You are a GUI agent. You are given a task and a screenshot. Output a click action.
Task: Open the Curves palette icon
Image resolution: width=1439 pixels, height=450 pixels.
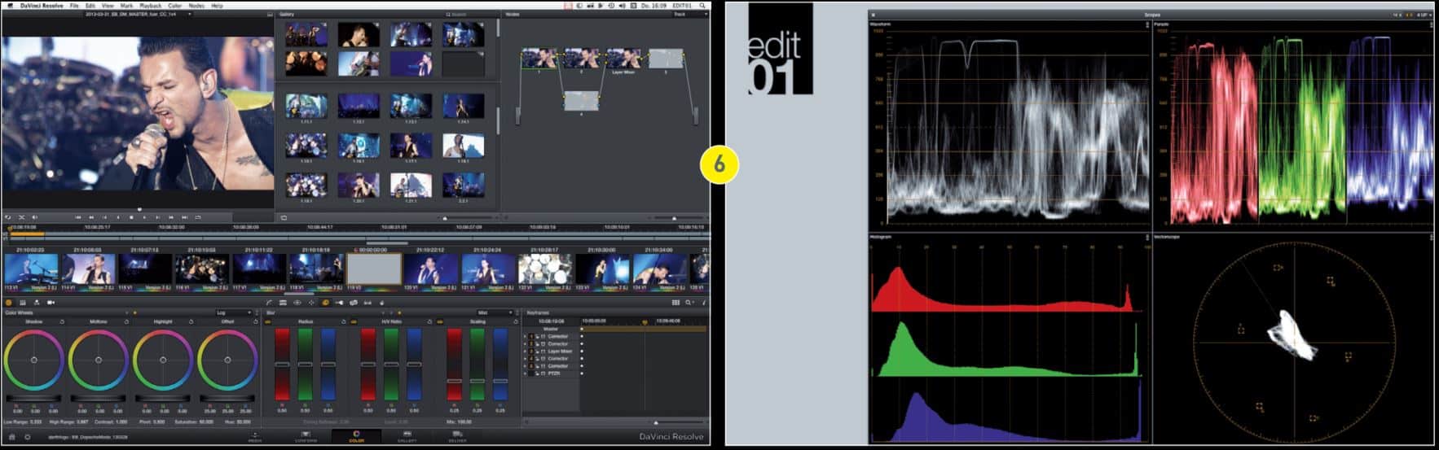pos(269,303)
